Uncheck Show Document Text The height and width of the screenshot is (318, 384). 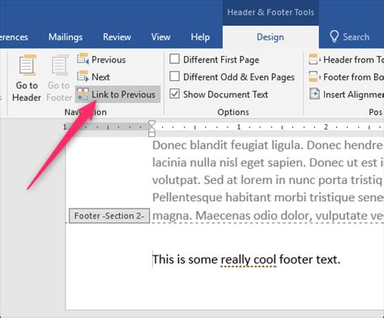(174, 94)
